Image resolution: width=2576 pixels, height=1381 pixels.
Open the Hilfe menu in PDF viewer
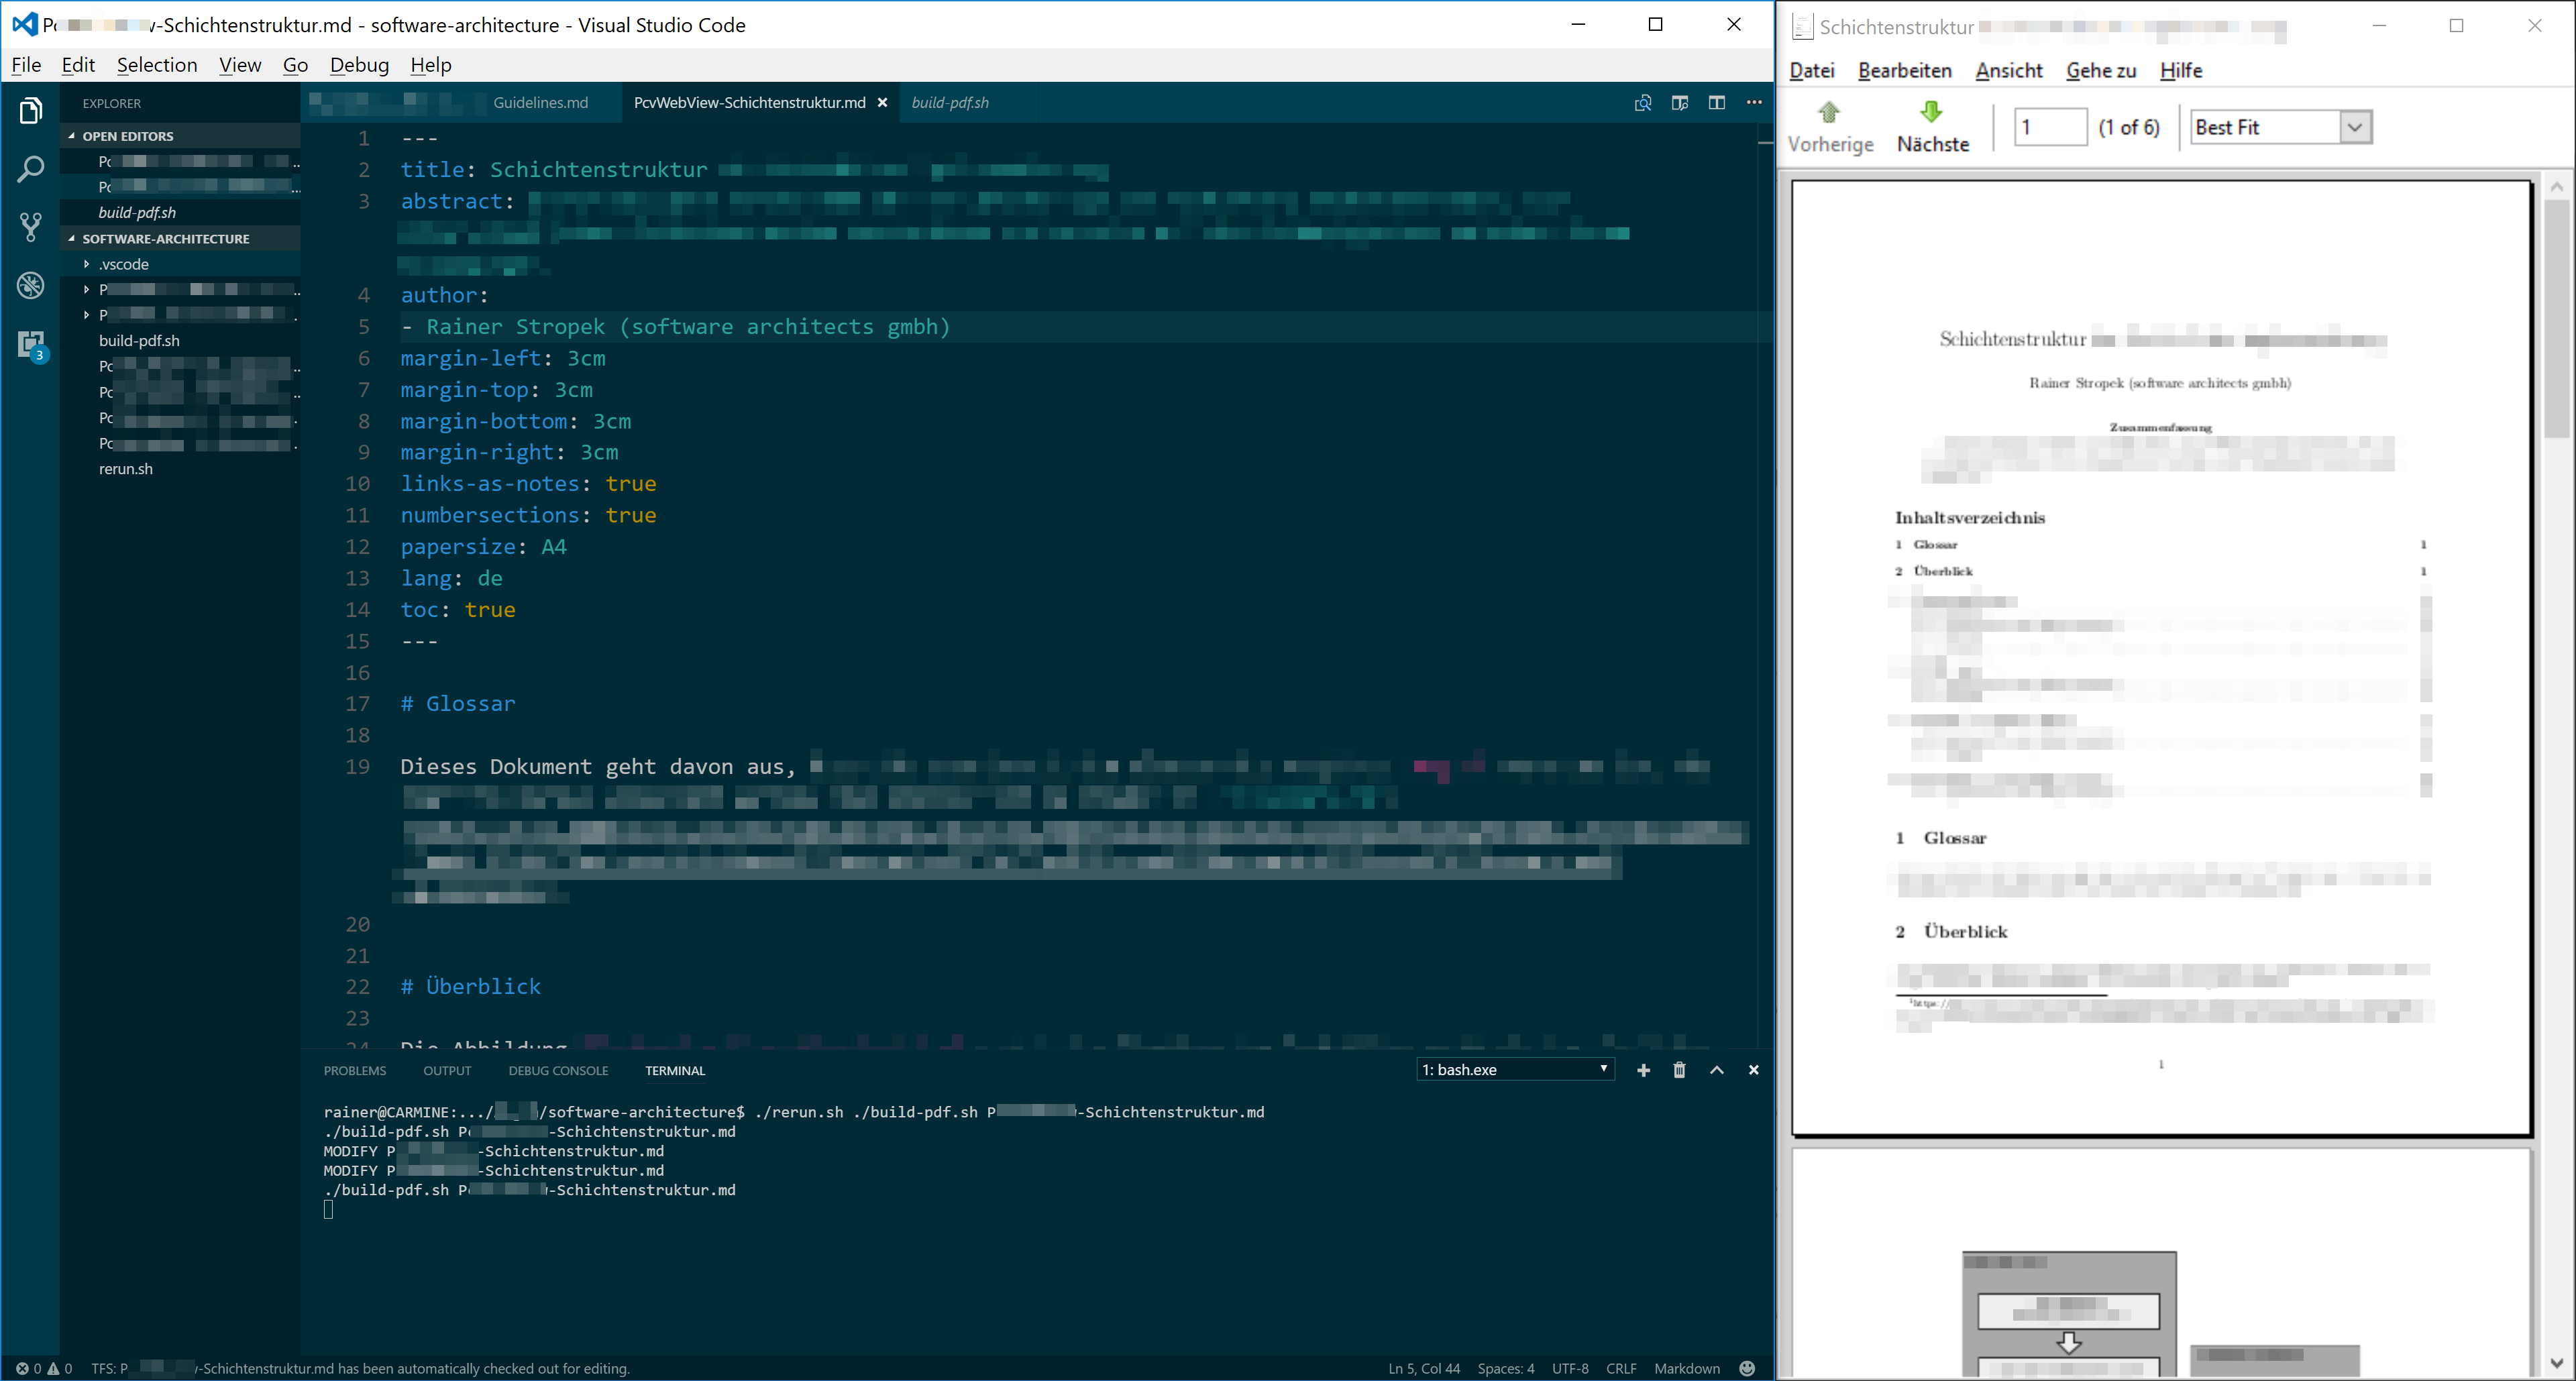[2181, 70]
